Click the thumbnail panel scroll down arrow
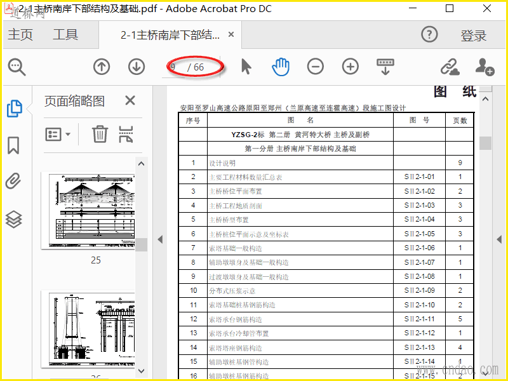 [141, 371]
